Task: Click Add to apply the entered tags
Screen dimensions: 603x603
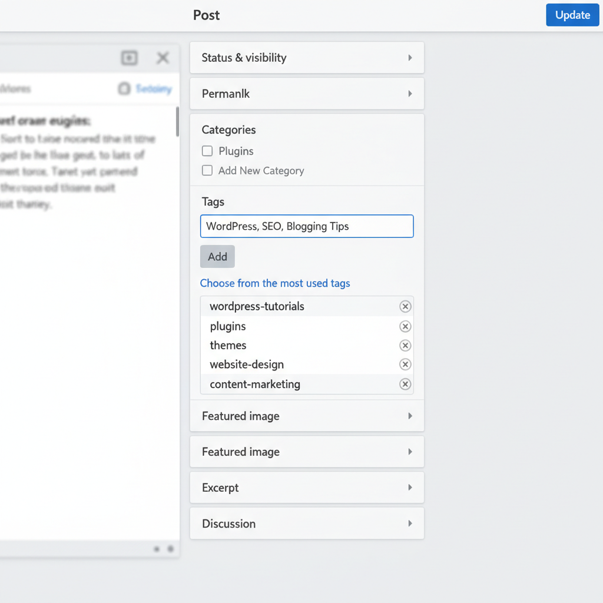Action: tap(217, 256)
